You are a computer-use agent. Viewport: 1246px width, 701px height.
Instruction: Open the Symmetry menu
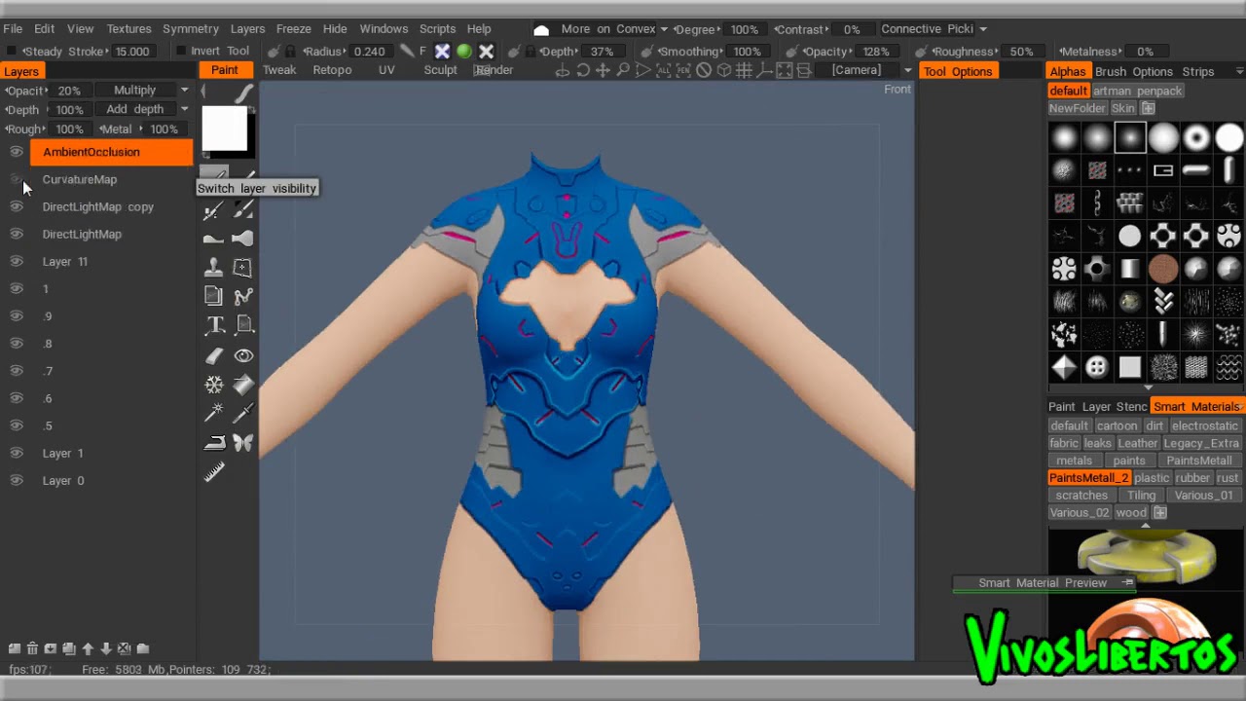click(x=191, y=29)
